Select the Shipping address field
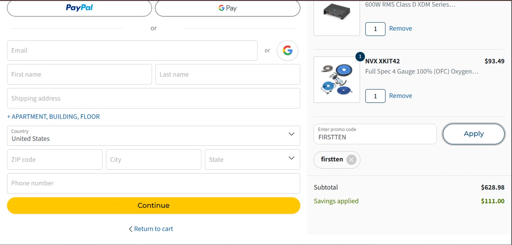512x245 pixels. click(154, 98)
